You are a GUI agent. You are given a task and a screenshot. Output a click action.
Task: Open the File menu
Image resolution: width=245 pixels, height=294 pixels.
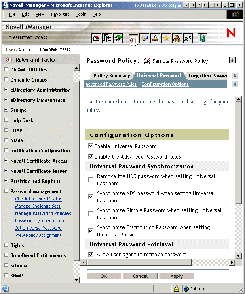(12, 14)
